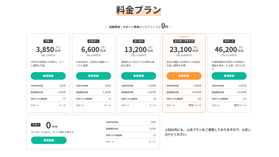Click 新規登録 button in シルバー plan
279x157 pixels.
point(93,76)
